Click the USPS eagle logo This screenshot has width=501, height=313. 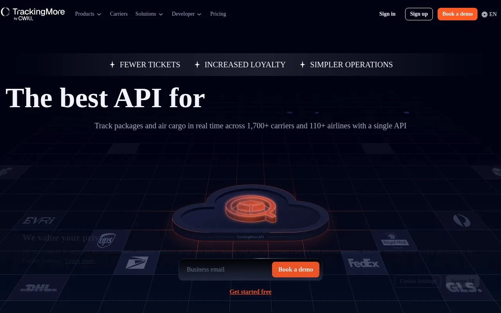point(137,263)
